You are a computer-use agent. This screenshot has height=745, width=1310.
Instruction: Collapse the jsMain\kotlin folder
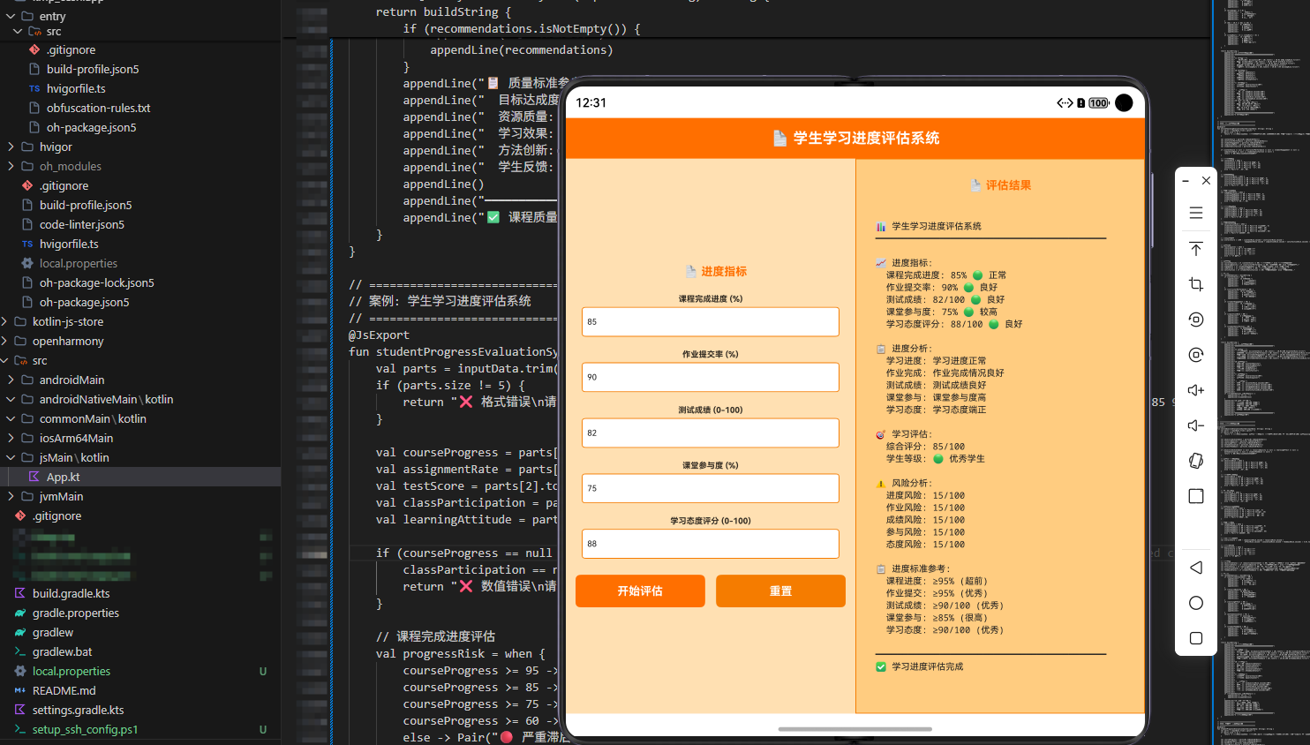tap(11, 457)
